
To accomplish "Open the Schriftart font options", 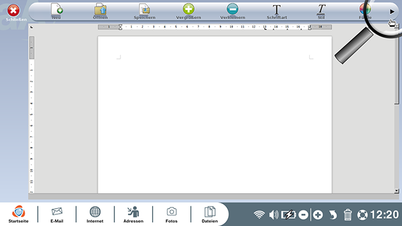I will tap(276, 11).
